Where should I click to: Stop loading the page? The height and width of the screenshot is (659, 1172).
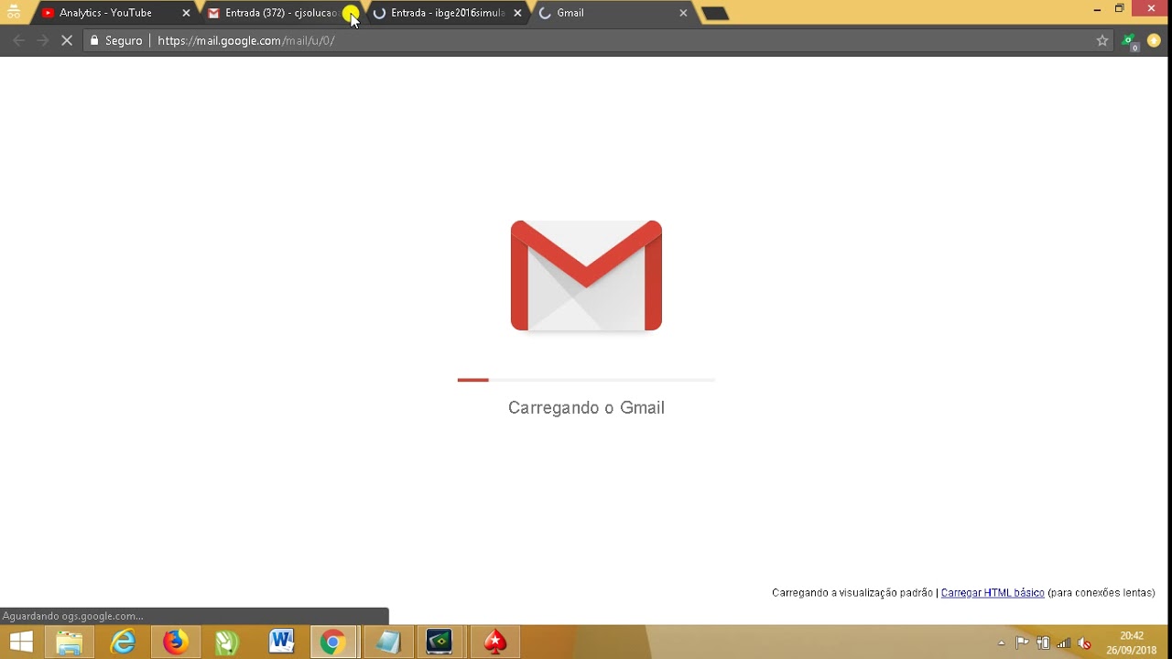67,40
